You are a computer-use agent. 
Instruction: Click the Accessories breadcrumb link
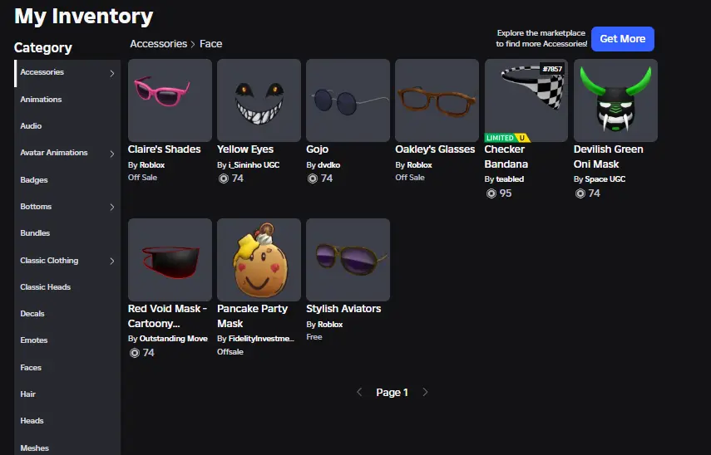click(159, 44)
